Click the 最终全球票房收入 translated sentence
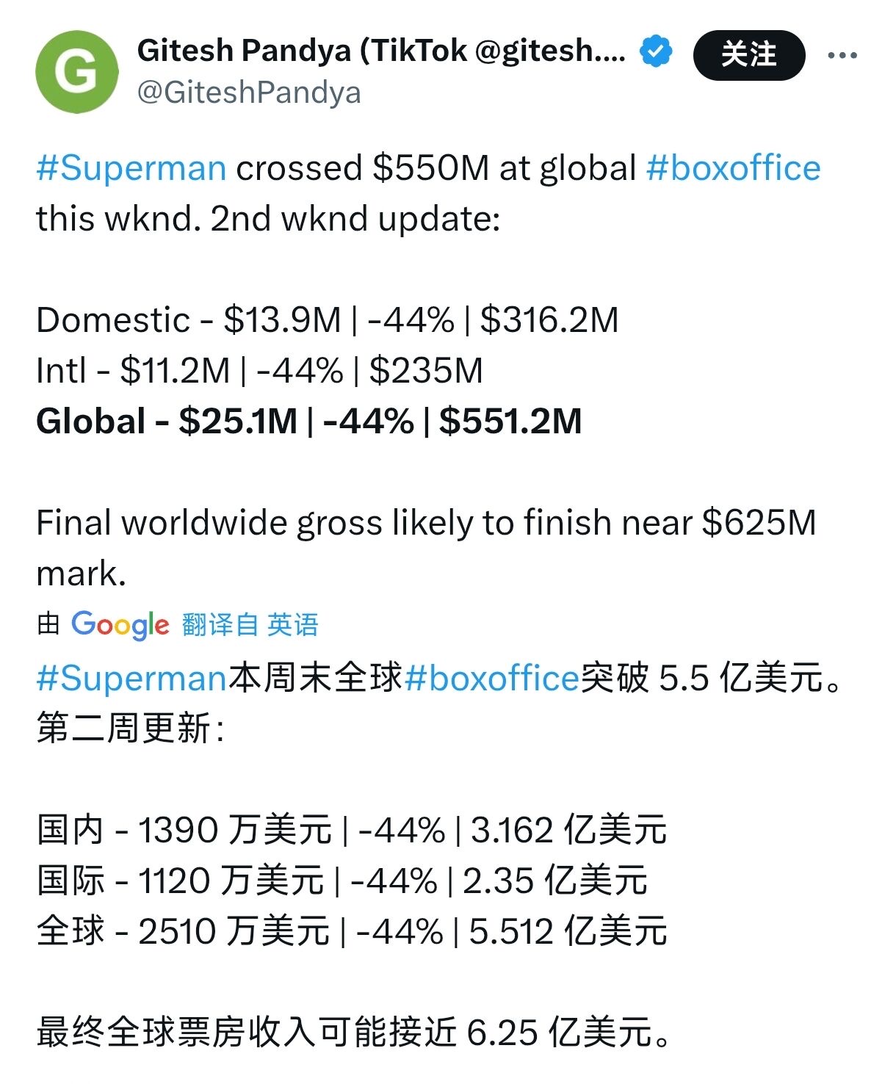 [x=354, y=1033]
